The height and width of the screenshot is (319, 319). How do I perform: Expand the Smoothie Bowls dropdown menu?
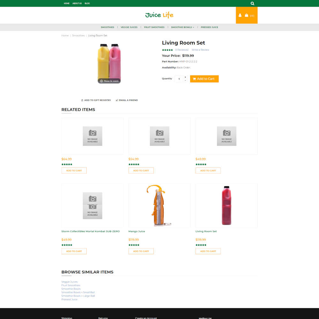coord(182,27)
